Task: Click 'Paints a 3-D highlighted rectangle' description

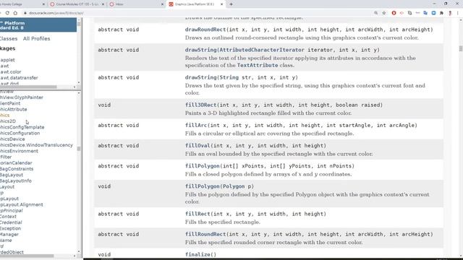Action: [x=268, y=113]
